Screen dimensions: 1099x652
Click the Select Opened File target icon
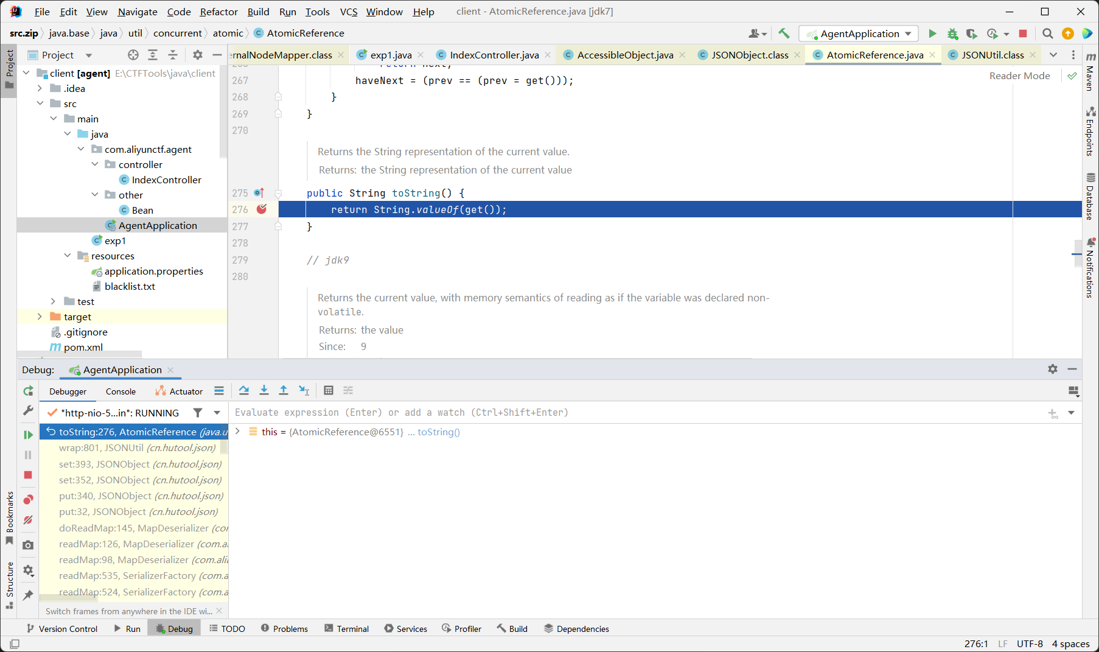click(x=133, y=55)
